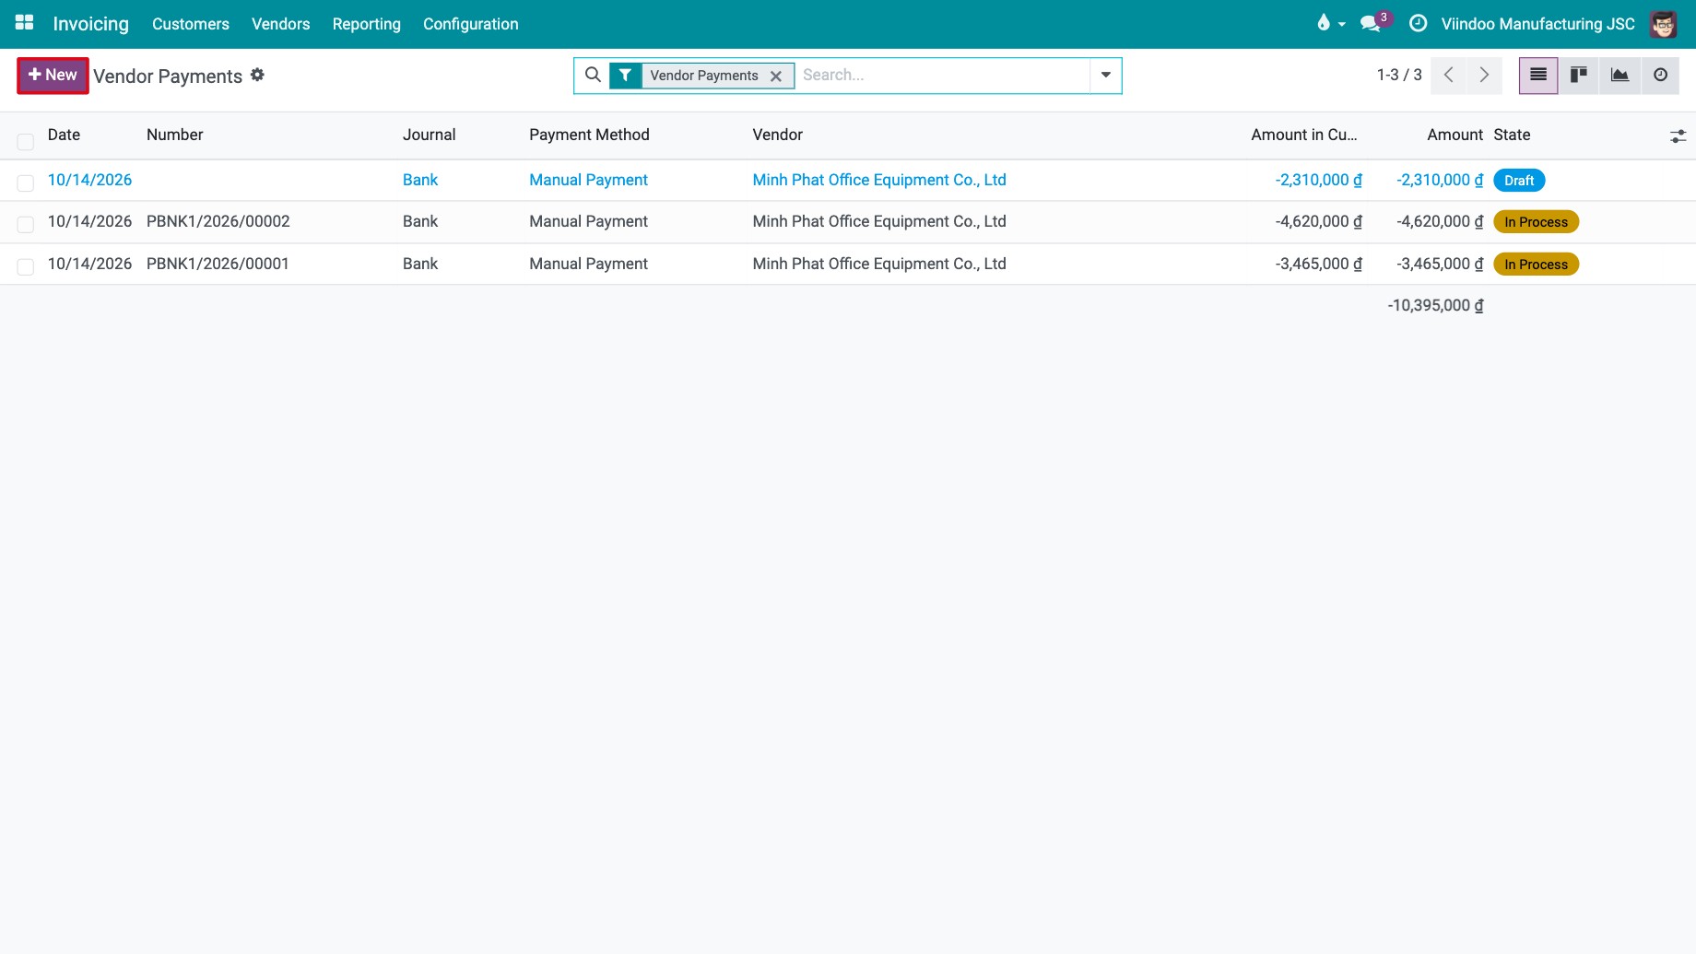Tick checkbox for PBNK1/2026/00002 row
This screenshot has width=1696, height=954.
(x=26, y=224)
